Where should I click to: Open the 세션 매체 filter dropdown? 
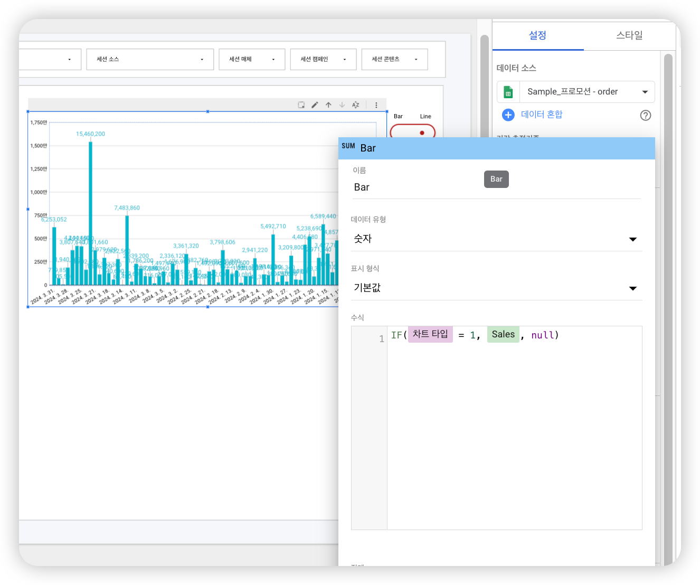(x=252, y=59)
